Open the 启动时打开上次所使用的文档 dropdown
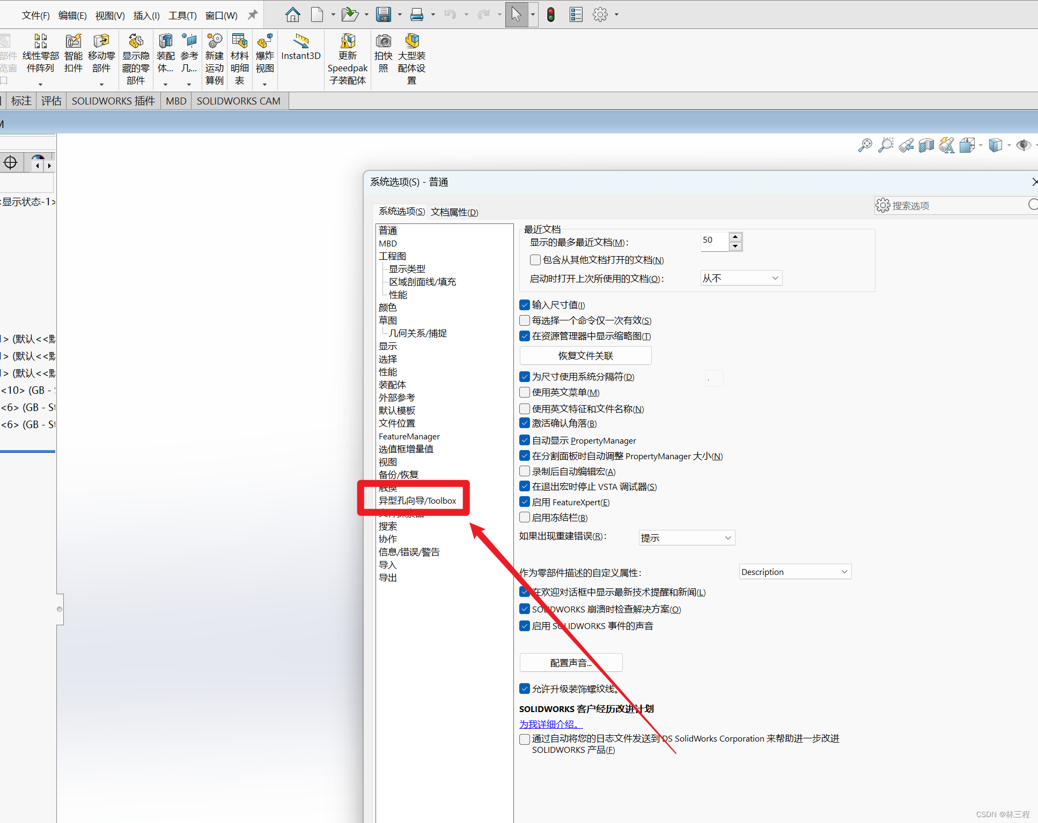 741,278
